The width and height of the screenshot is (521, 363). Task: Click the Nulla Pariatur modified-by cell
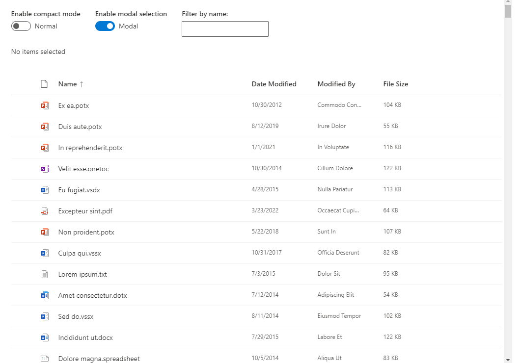click(x=335, y=189)
